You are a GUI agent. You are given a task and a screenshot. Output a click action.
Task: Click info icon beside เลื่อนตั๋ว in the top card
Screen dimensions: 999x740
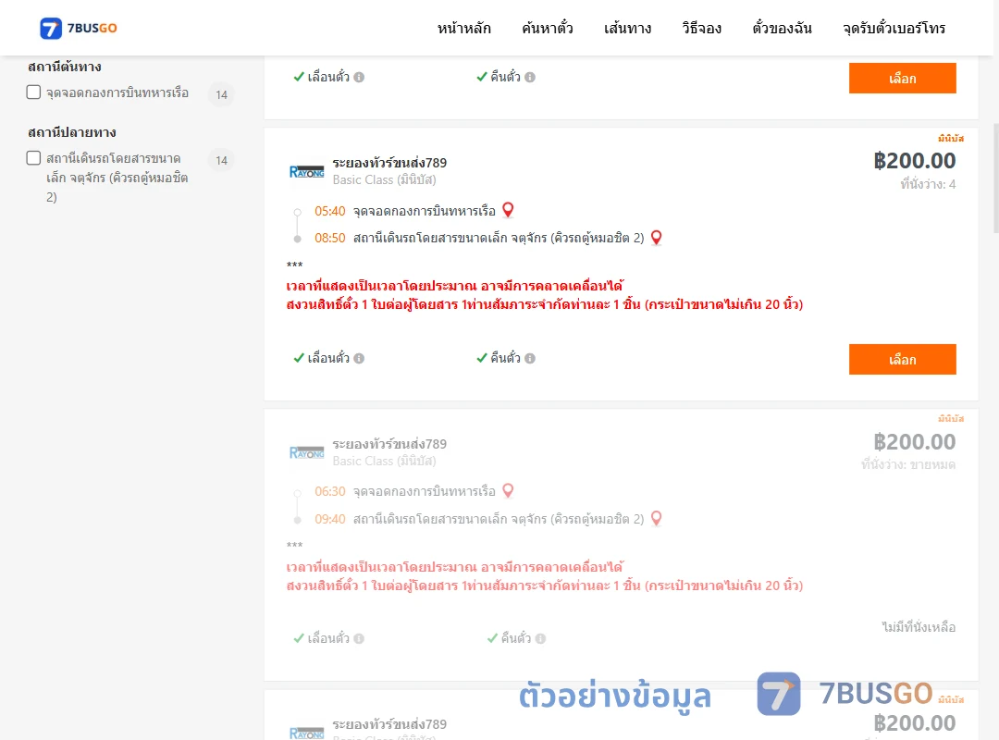[359, 77]
